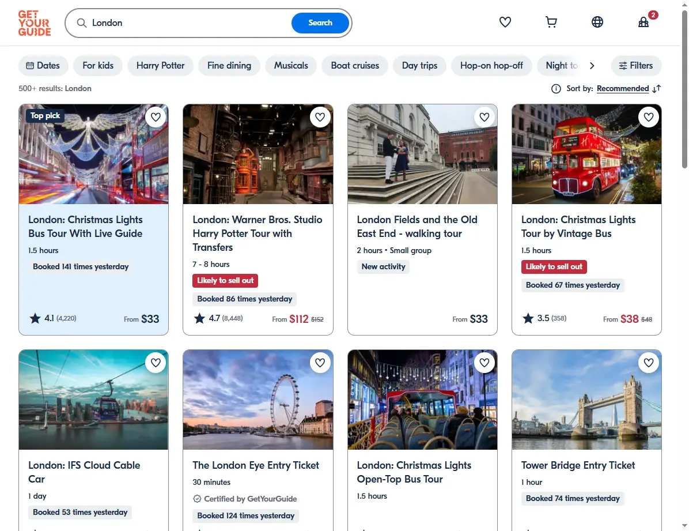689x531 pixels.
Task: Click Booked 124 times yesterday label
Action: click(x=245, y=515)
